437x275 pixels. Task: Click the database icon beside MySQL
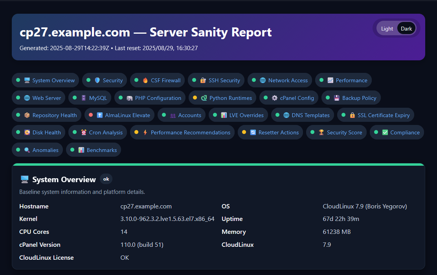pos(84,98)
